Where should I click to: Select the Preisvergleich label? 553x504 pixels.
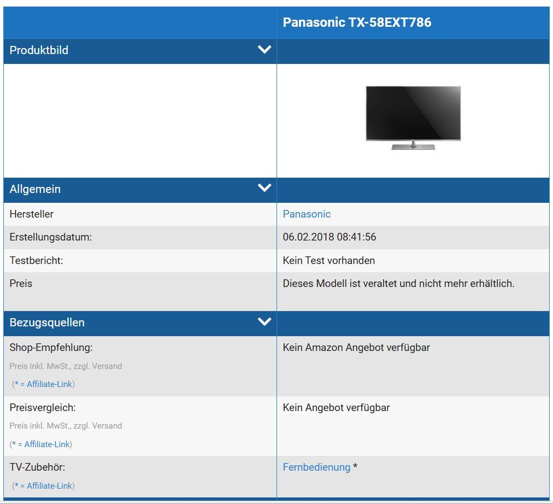[42, 407]
